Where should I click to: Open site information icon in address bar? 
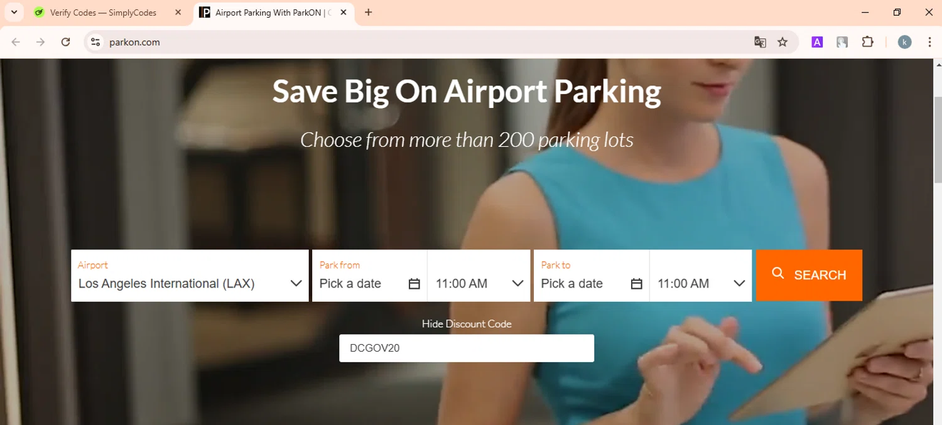pos(95,42)
